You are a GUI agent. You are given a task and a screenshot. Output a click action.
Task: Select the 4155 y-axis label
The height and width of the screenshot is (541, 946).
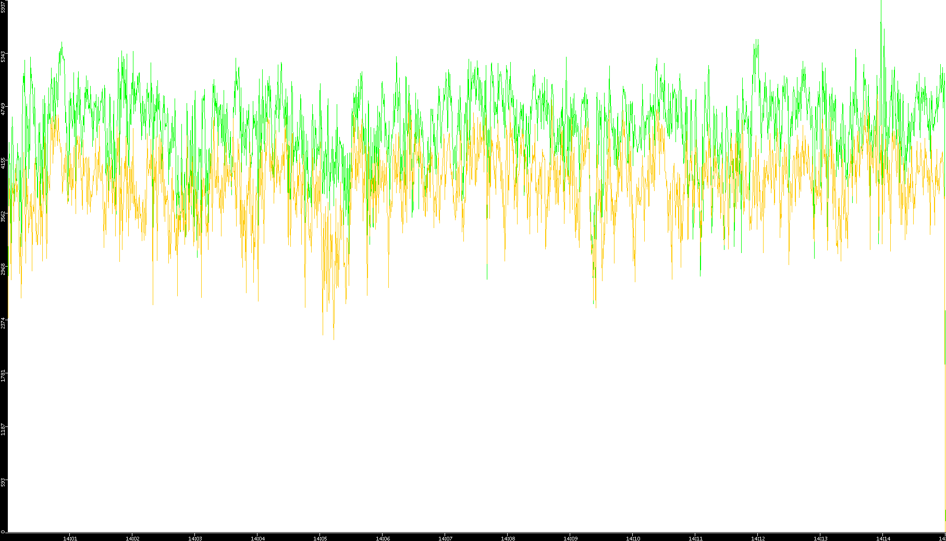click(x=3, y=163)
